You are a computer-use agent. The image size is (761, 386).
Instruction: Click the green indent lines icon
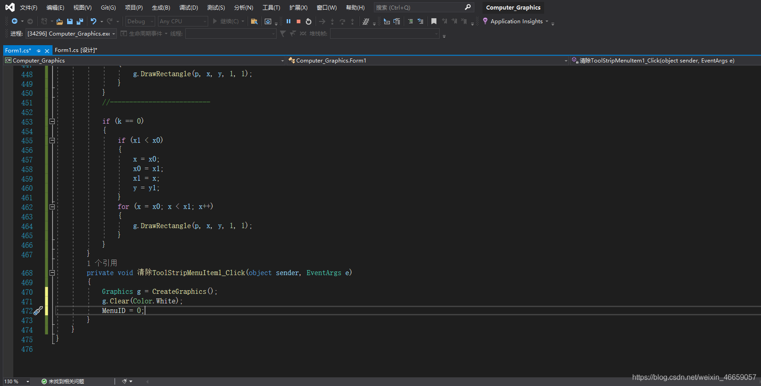[x=410, y=21]
